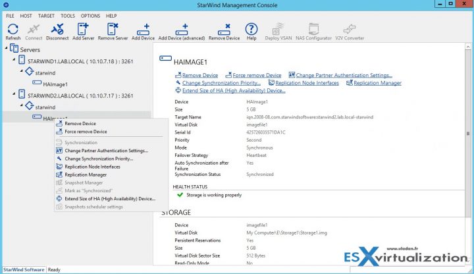Click the Add Device icon
This screenshot has height=274, width=474.
(143, 30)
